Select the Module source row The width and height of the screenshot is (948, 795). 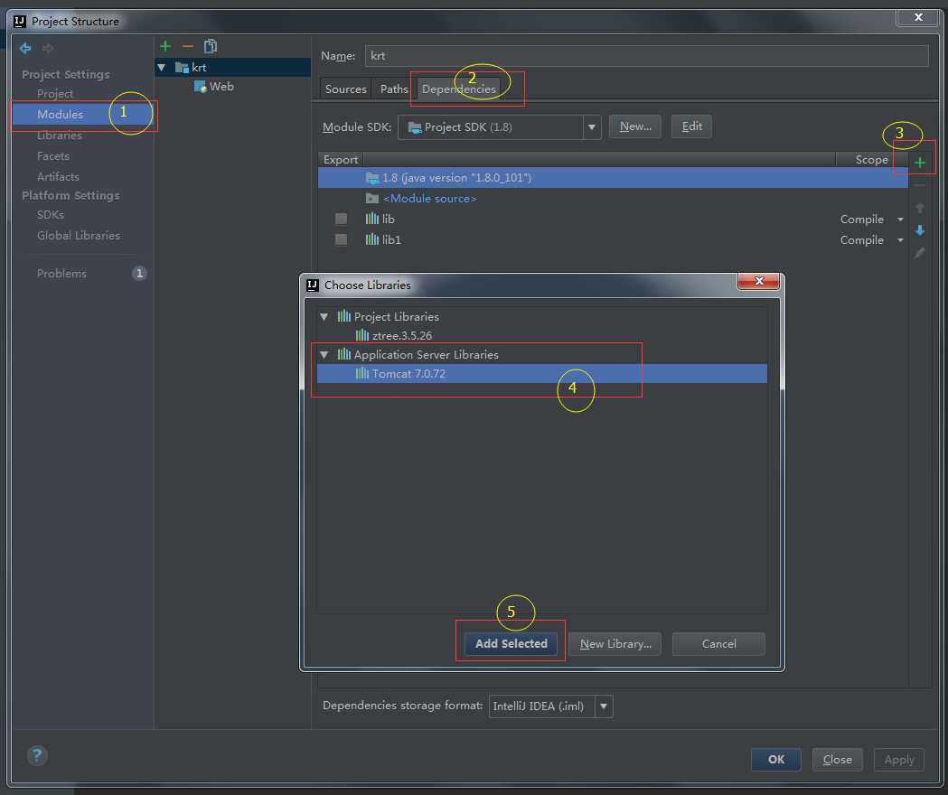[613, 198]
